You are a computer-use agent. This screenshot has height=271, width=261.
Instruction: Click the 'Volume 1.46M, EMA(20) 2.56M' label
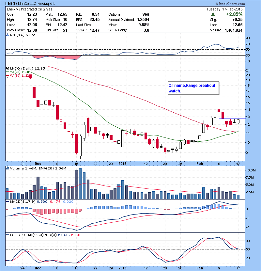tap(38, 168)
